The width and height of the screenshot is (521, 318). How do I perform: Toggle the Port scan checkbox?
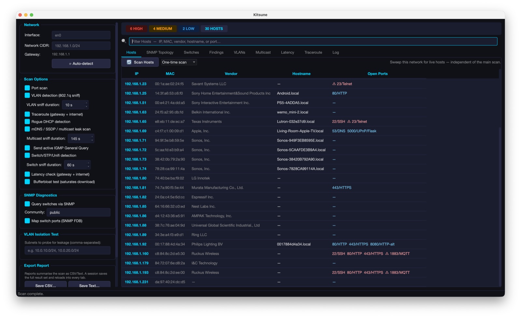pos(27,88)
